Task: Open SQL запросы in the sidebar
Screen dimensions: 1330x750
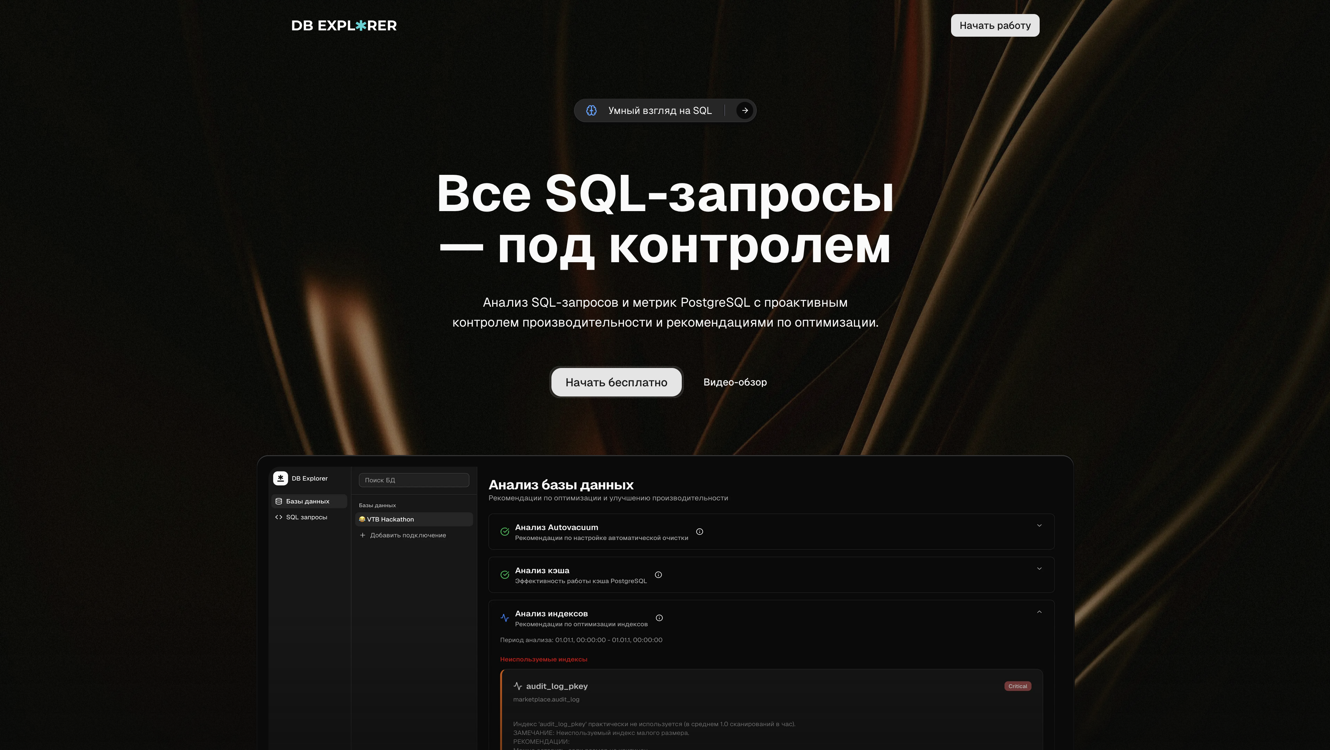Action: click(306, 517)
